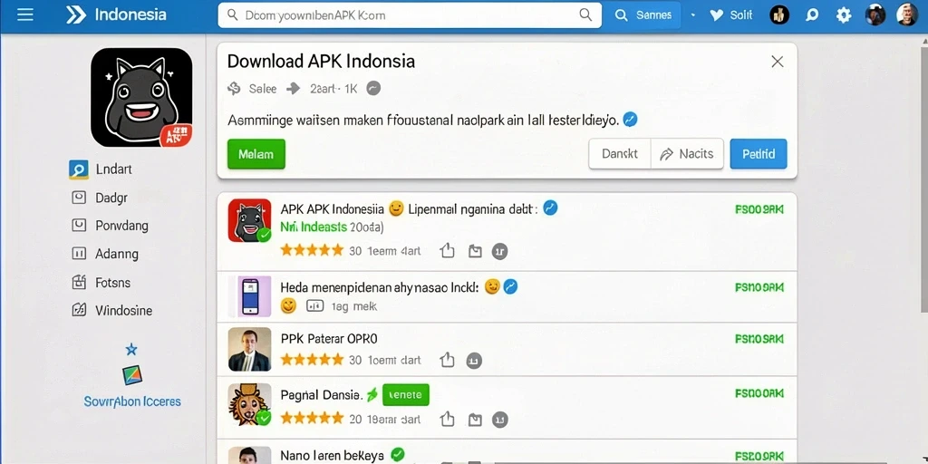The width and height of the screenshot is (928, 464).
Task: Click the gray round icon in PPK Paterar OPK0 row
Action: pos(474,361)
